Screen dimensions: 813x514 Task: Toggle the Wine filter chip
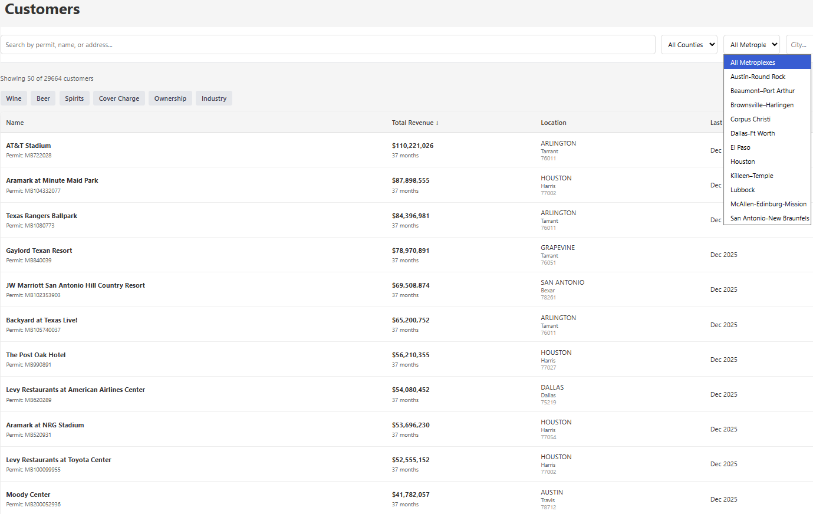[x=14, y=98]
